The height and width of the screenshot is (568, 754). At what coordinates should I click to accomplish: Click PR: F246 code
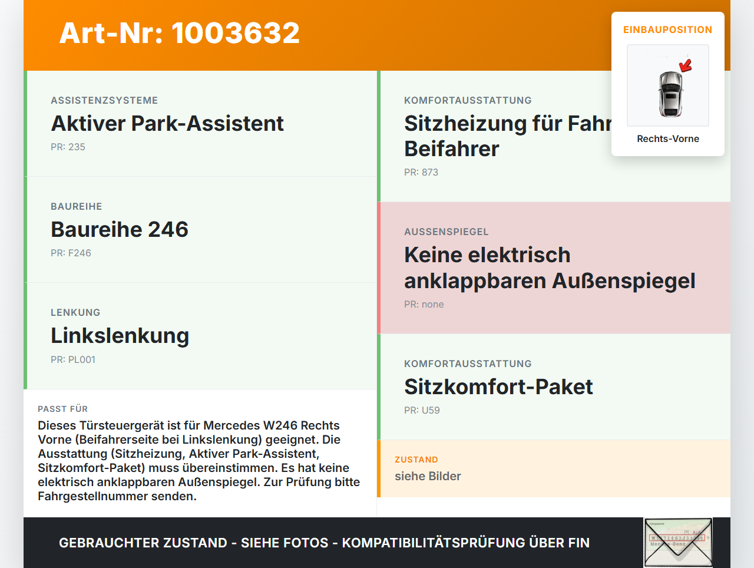pyautogui.click(x=71, y=253)
